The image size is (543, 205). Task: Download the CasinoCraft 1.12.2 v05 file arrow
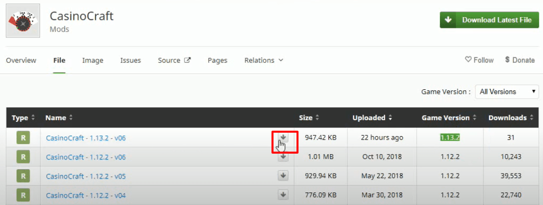pos(283,176)
